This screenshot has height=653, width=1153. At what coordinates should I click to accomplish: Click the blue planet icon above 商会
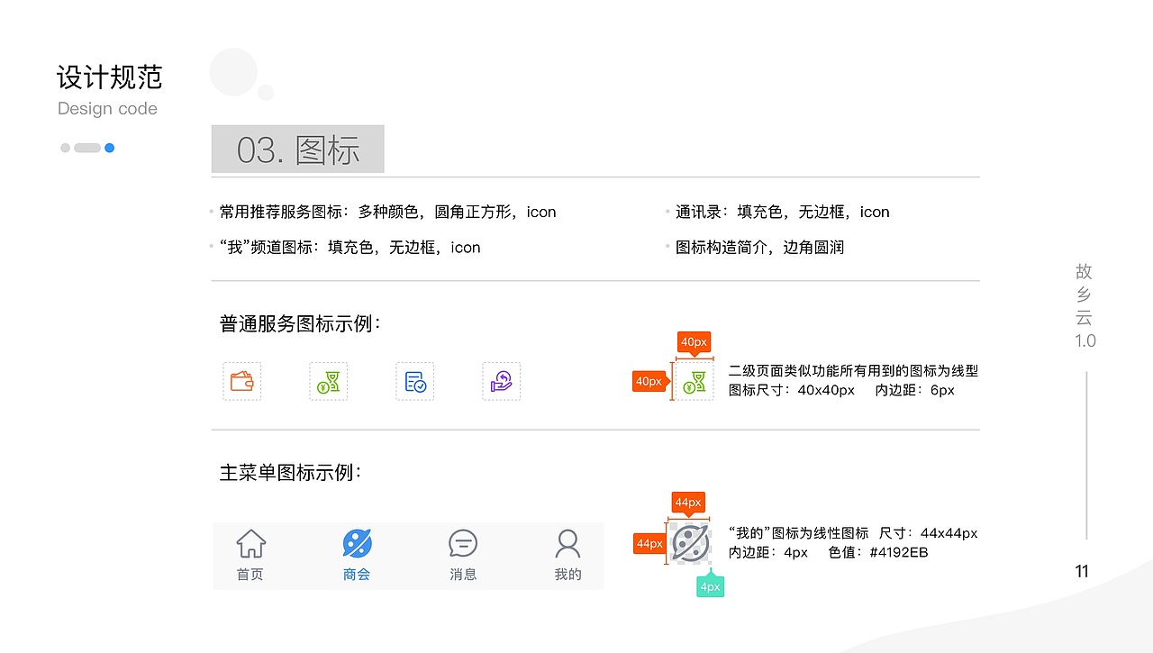tap(357, 543)
